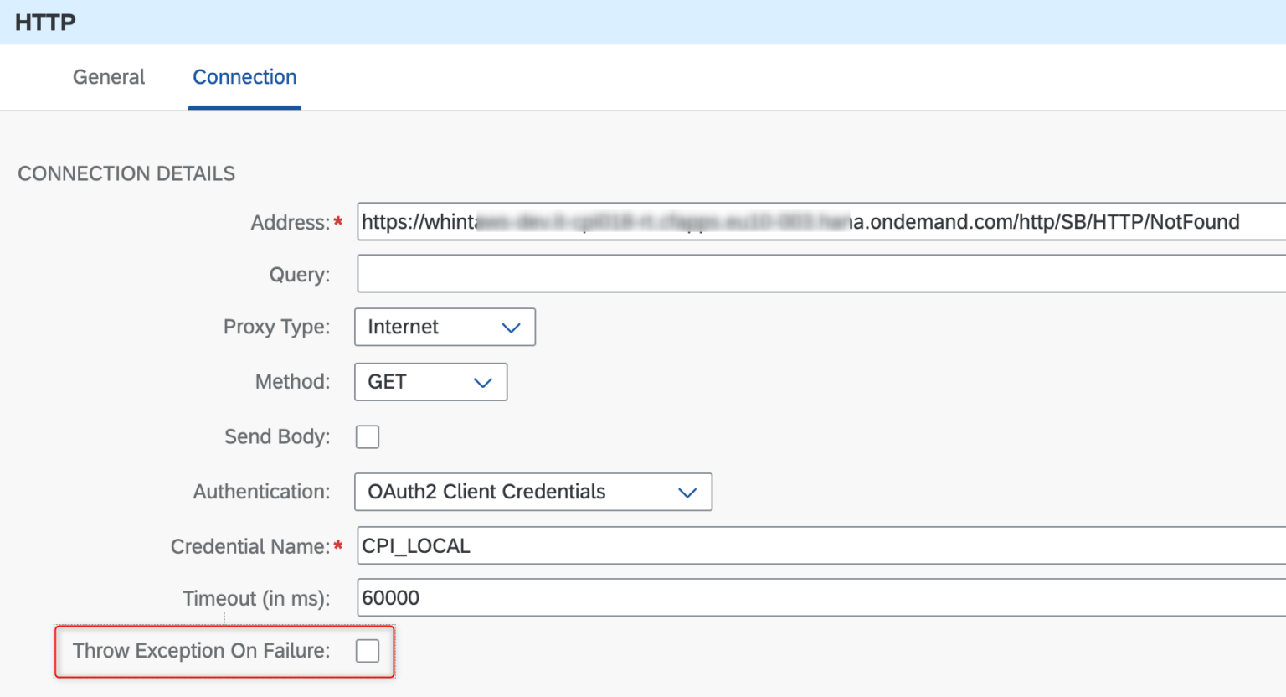This screenshot has width=1286, height=697.
Task: Tick the Throw Exception On Failure checkbox
Action: click(368, 651)
